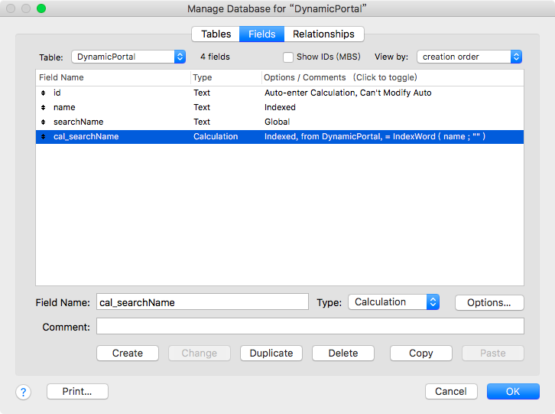Screen dimensions: 555x414
Task: Click the Create button
Action: click(128, 354)
